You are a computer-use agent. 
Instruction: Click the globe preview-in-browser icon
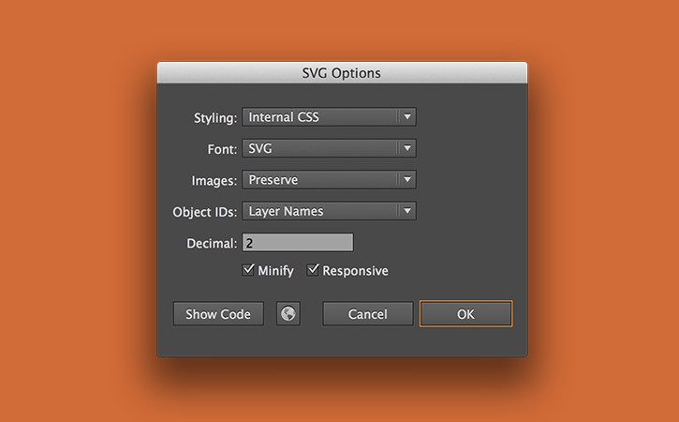288,314
